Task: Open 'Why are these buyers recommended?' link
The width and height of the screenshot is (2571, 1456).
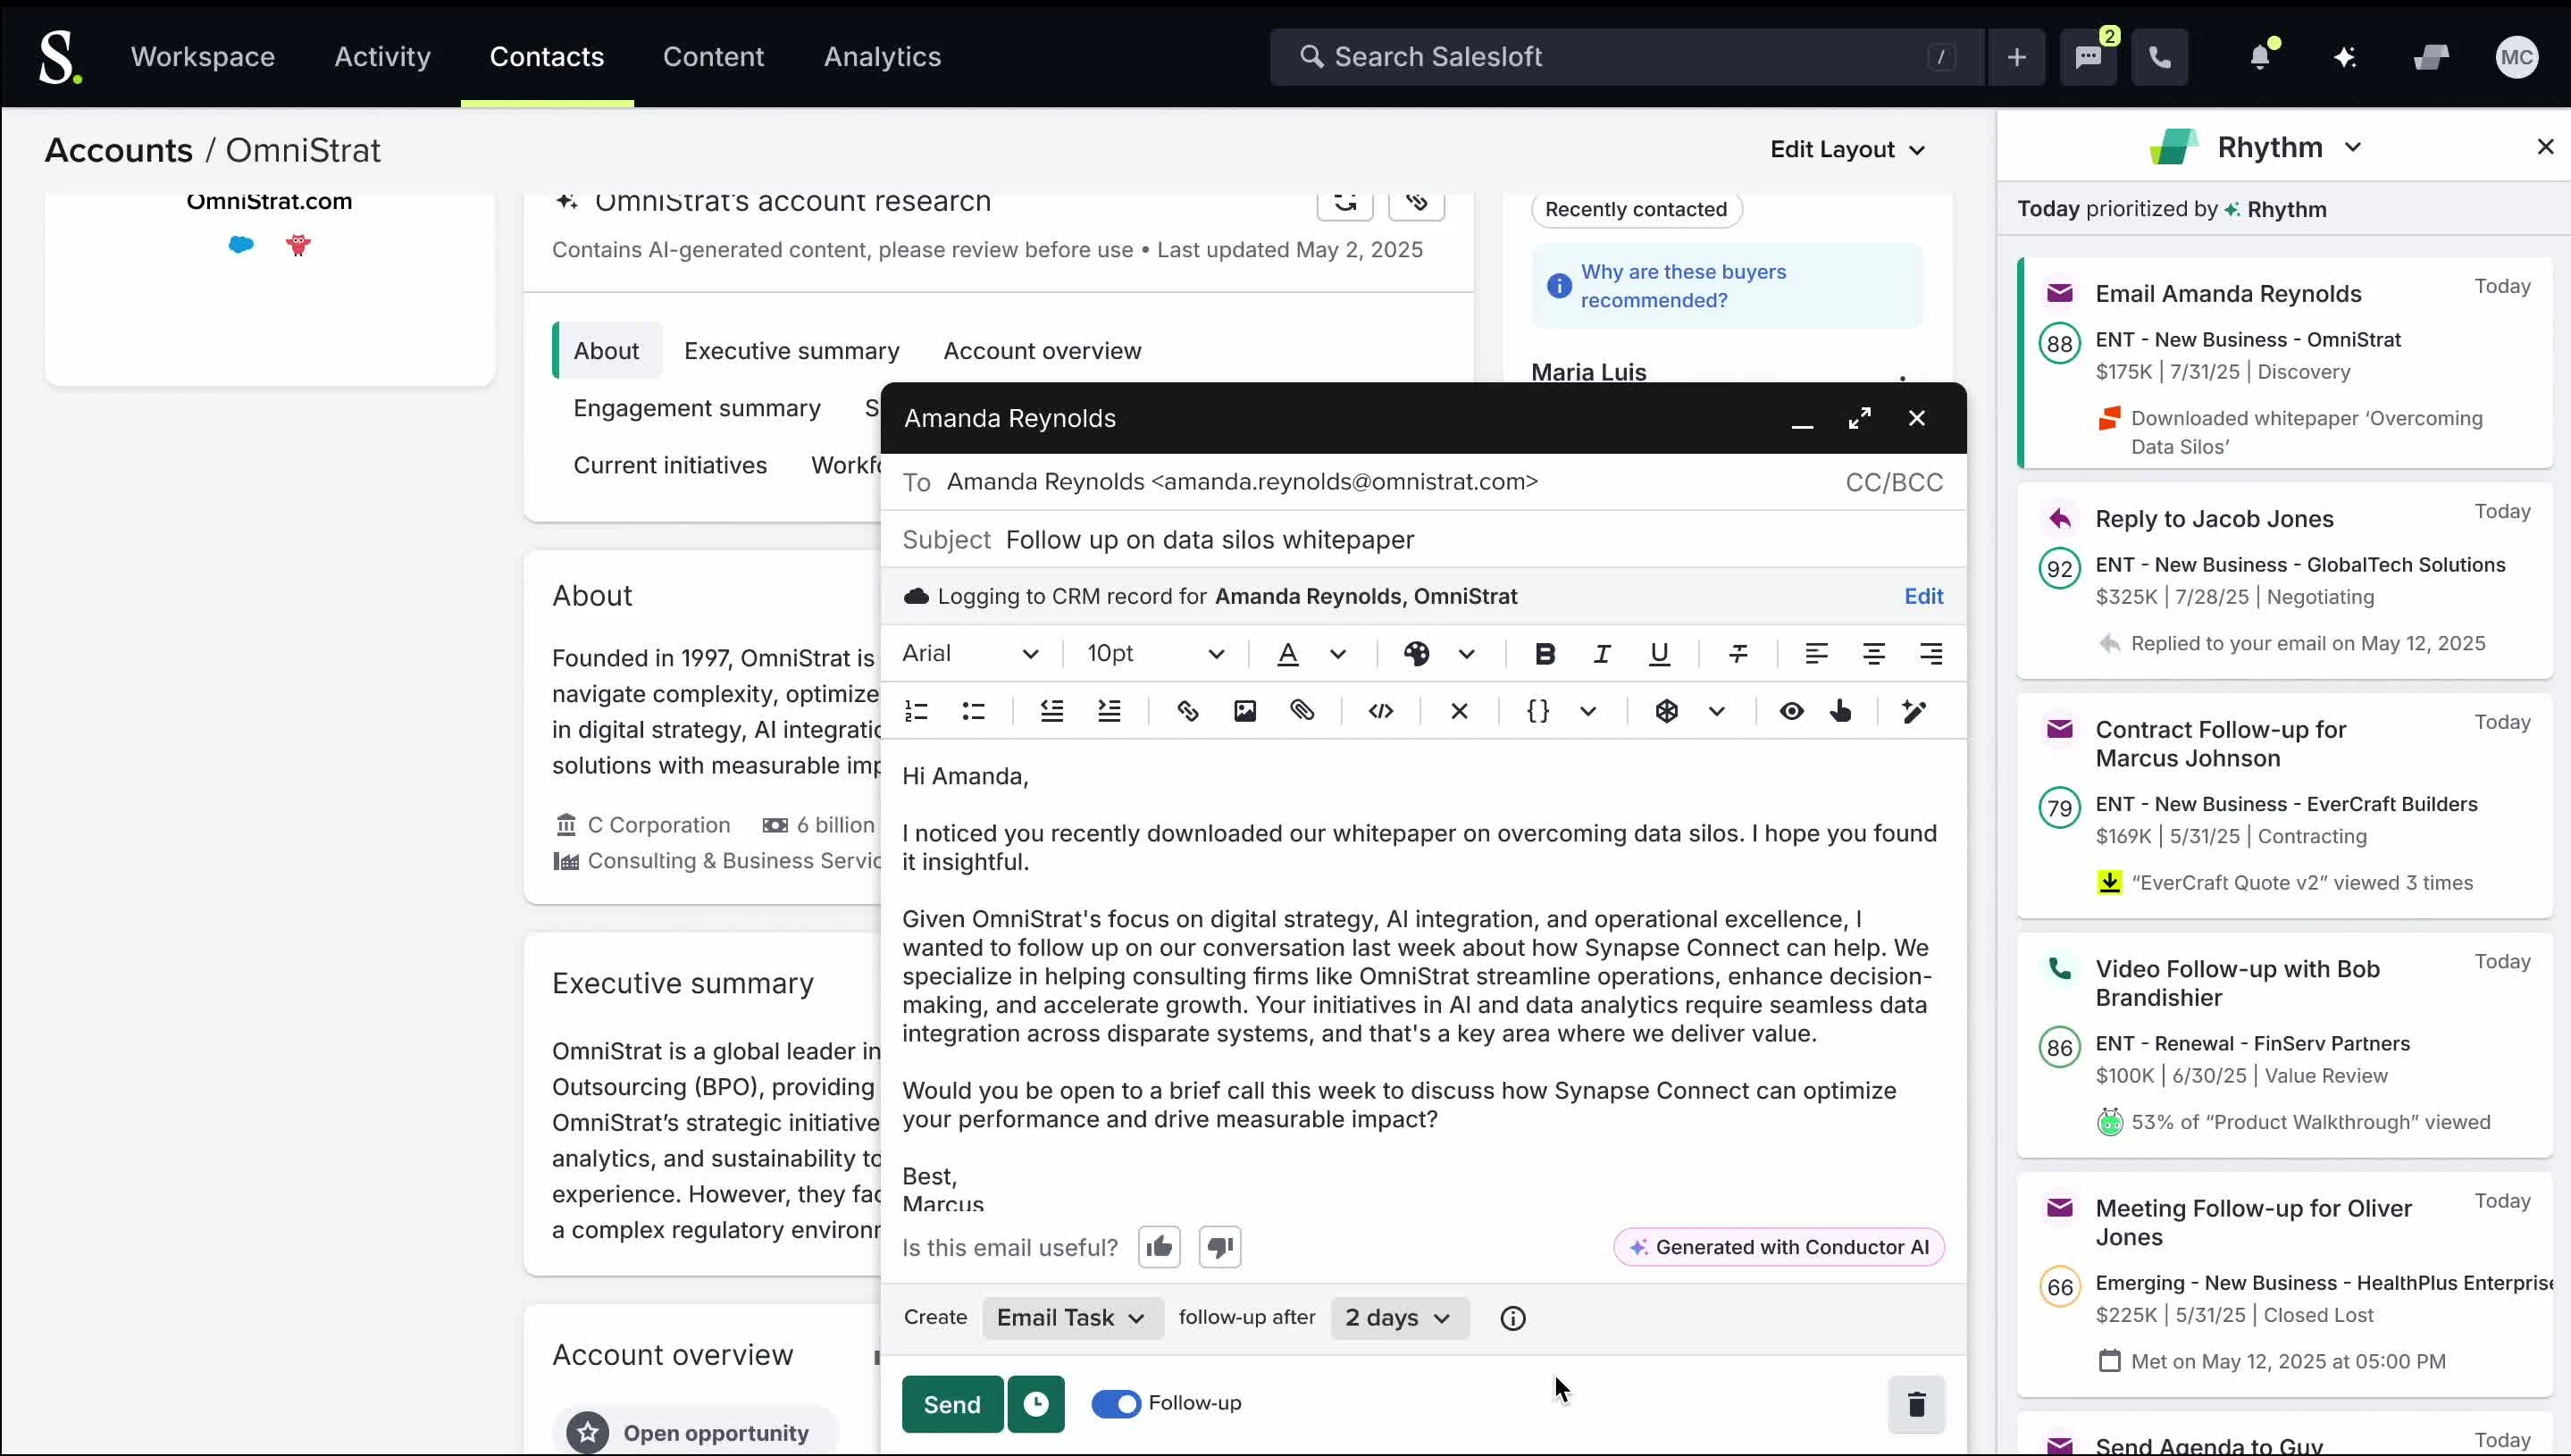Action: point(1683,286)
